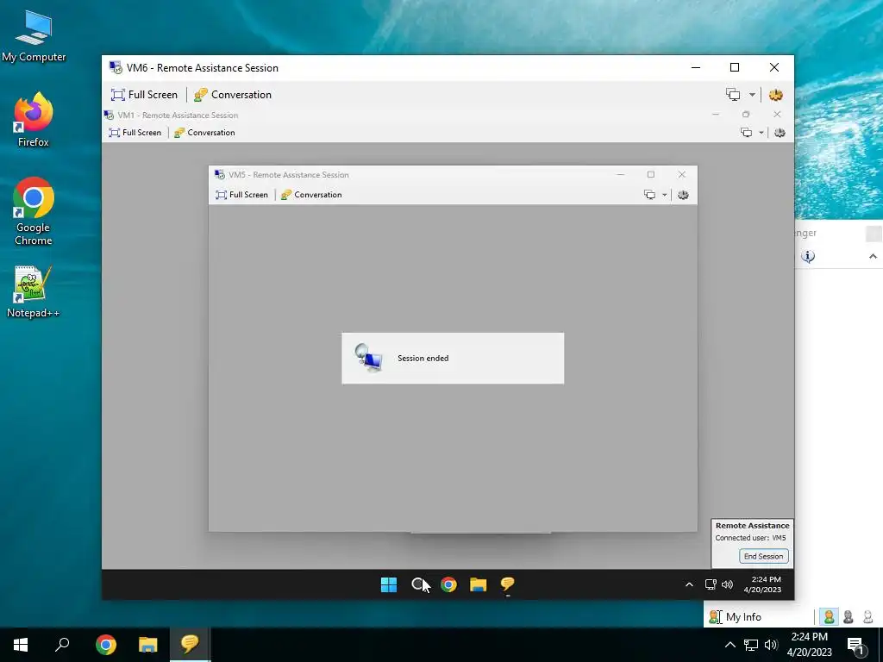Image resolution: width=883 pixels, height=662 pixels.
Task: Maximize the VM6 Remote Assistance window
Action: [735, 67]
